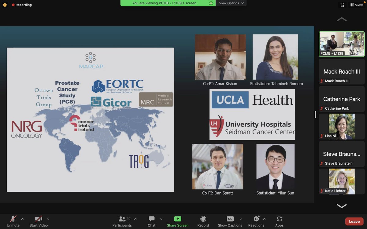
Task: Click the MRC Medical Research Council logo
Action: [156, 100]
